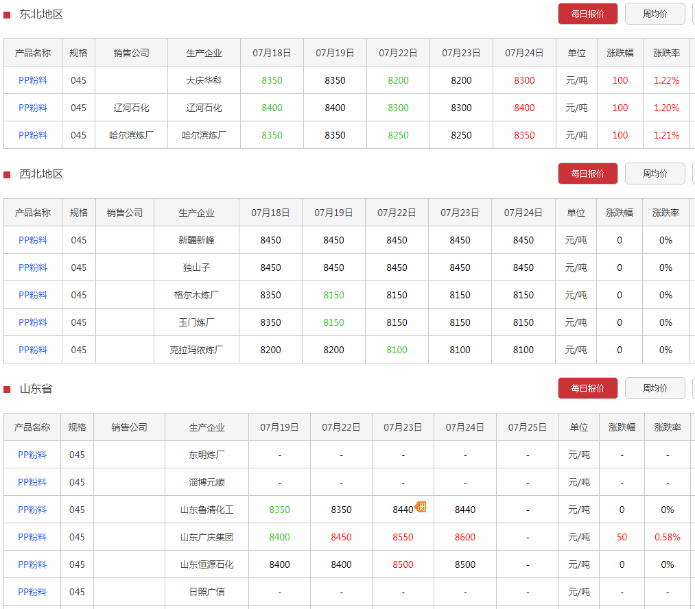
Task: Click the 东北地区 section heading
Action: click(41, 14)
